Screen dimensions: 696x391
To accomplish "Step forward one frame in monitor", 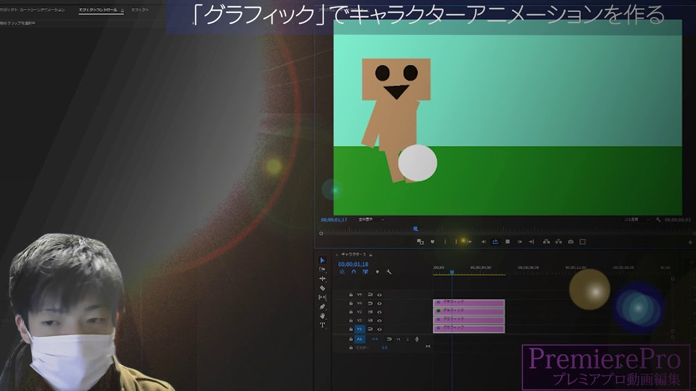I will pos(520,241).
